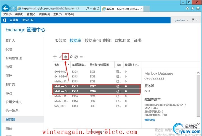Click the pencil Edit icon
The width and height of the screenshot is (202, 136).
tap(60, 57)
